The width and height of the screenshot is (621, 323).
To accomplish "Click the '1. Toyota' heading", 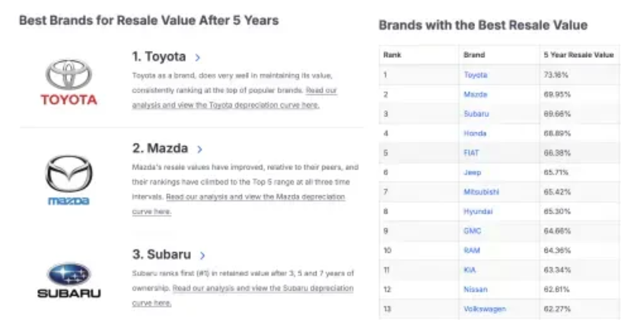I will pyautogui.click(x=158, y=57).
